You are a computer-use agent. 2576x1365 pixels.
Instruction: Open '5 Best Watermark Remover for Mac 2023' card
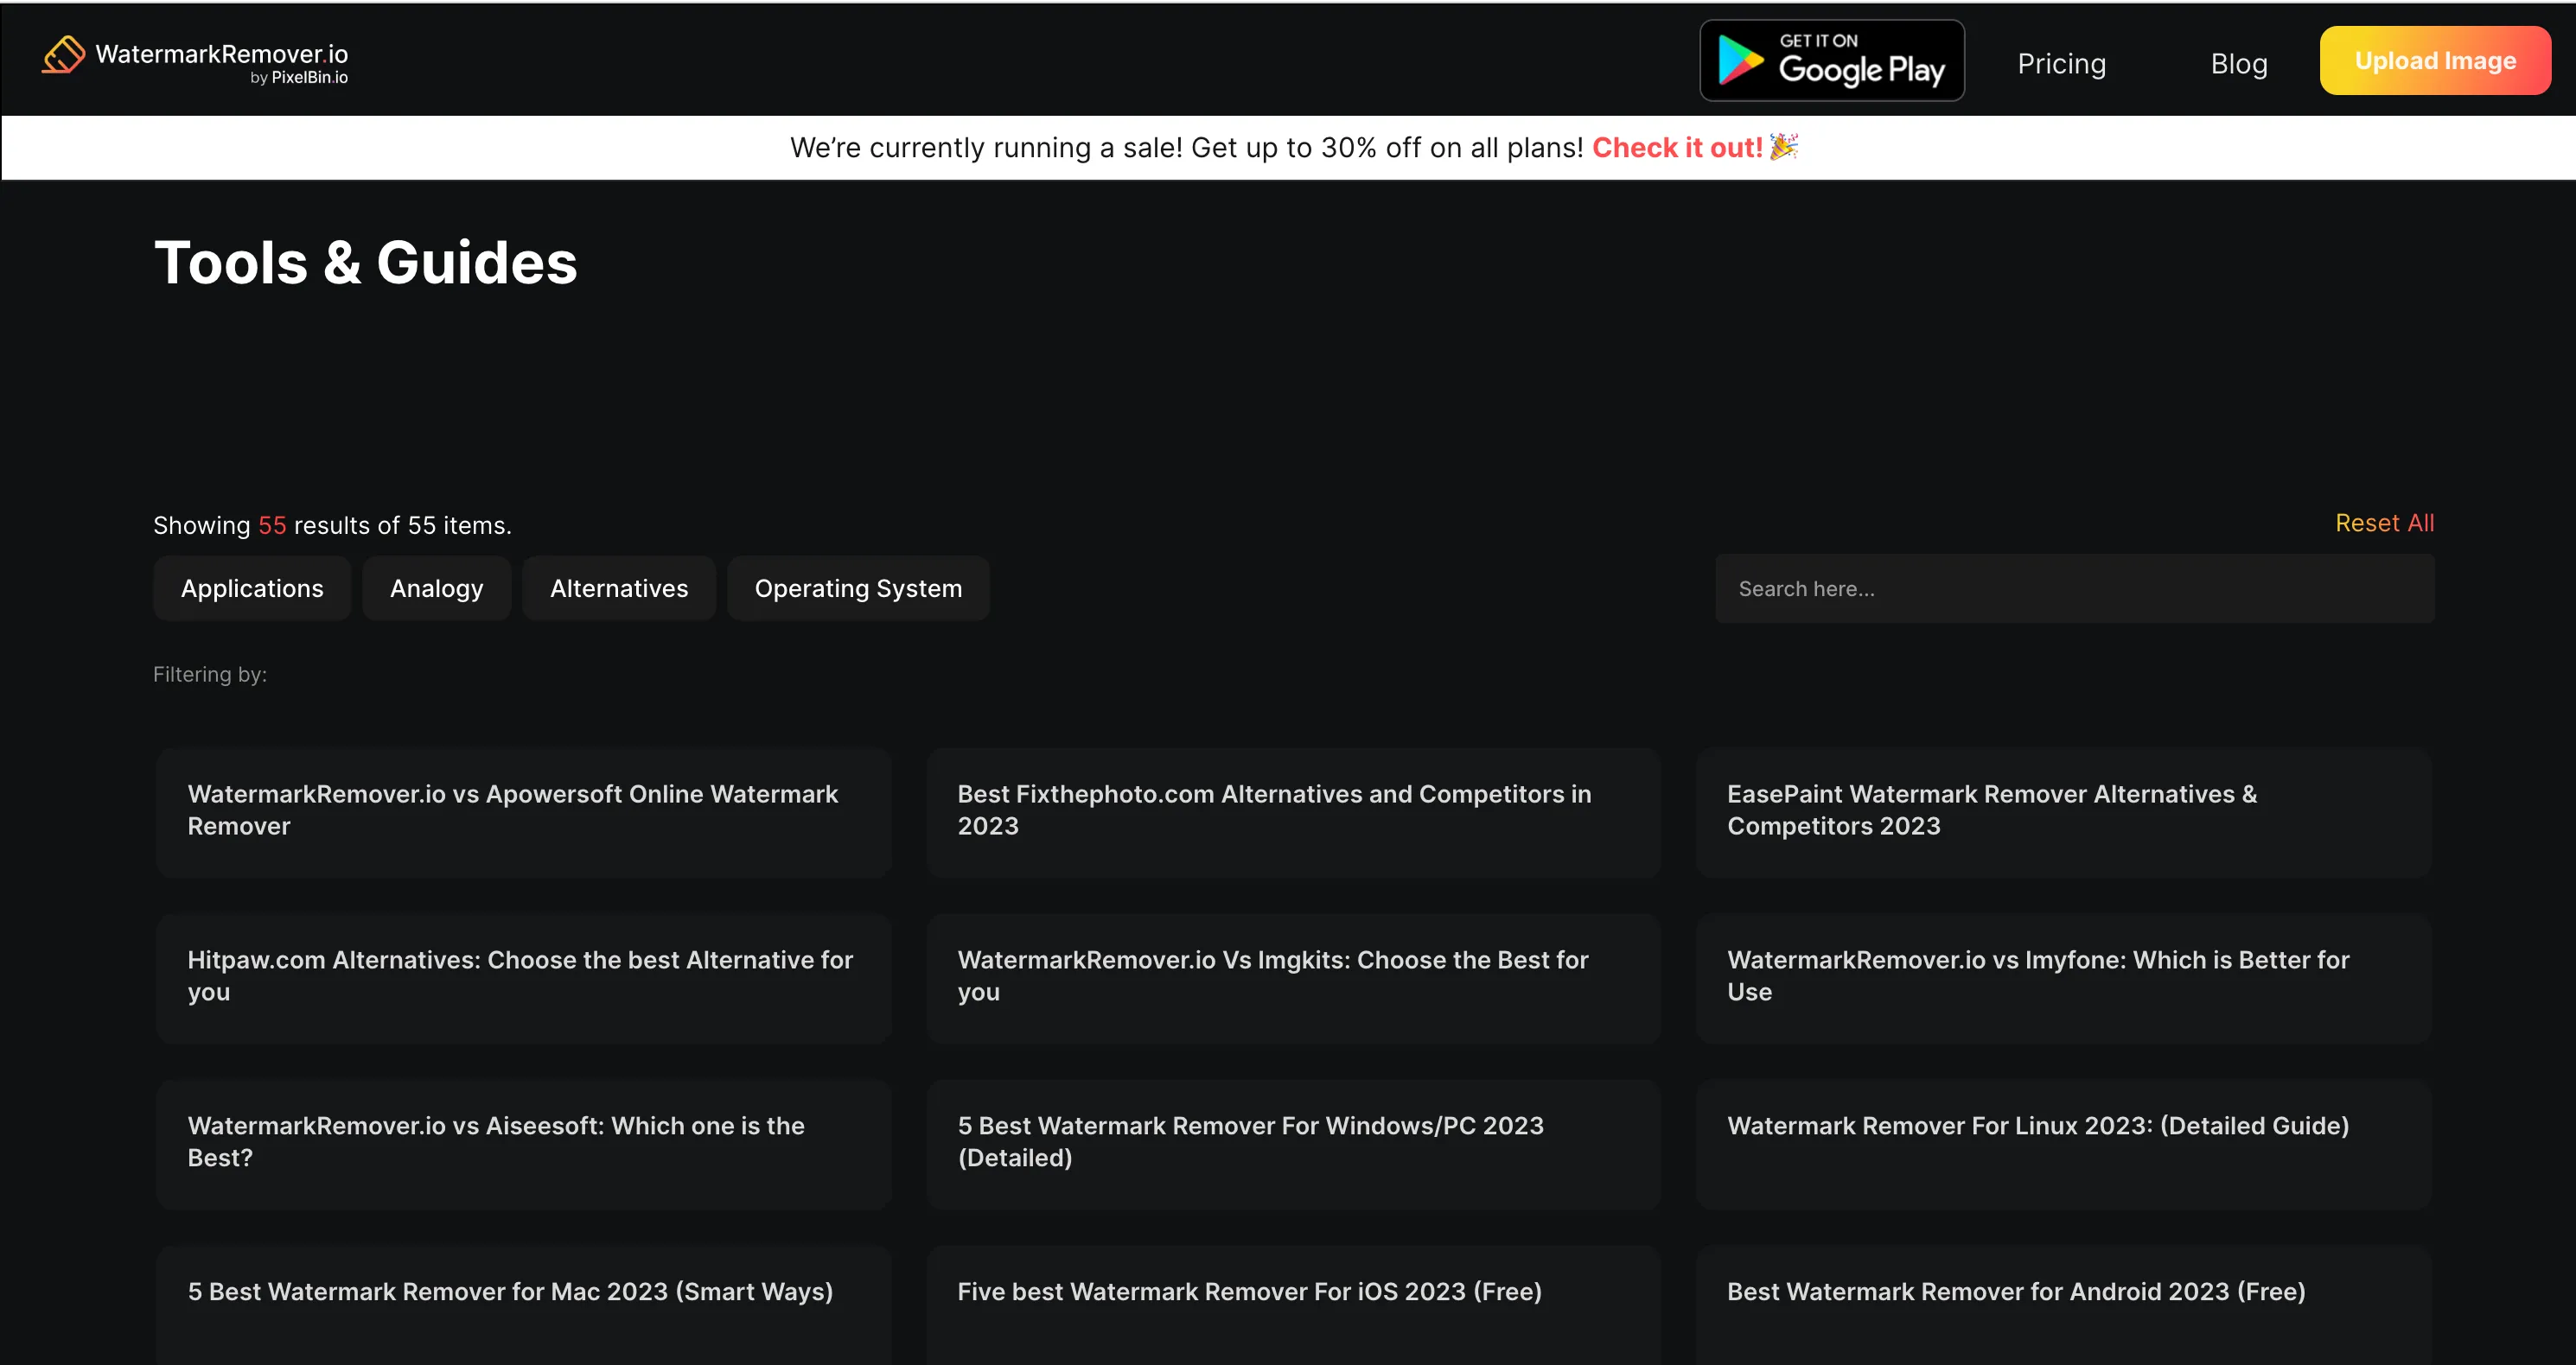point(522,1292)
